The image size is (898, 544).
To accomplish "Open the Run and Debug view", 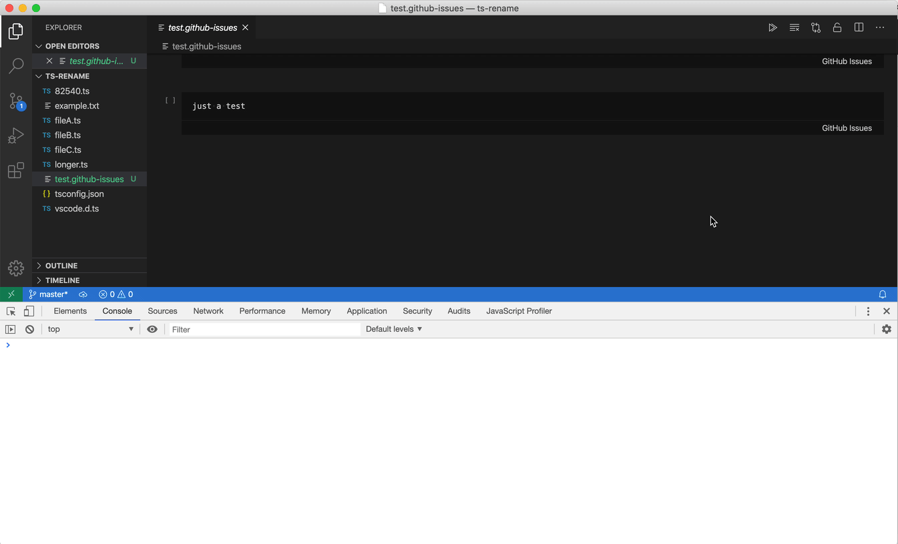I will pyautogui.click(x=16, y=135).
